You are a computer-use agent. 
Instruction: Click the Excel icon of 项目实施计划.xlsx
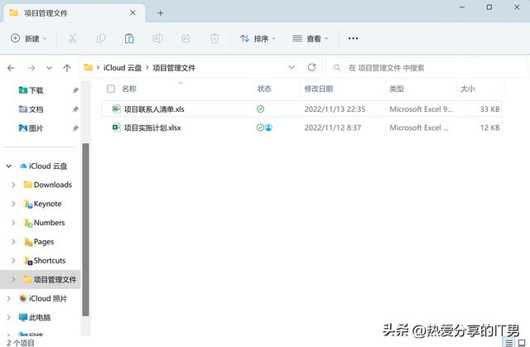[x=116, y=128]
